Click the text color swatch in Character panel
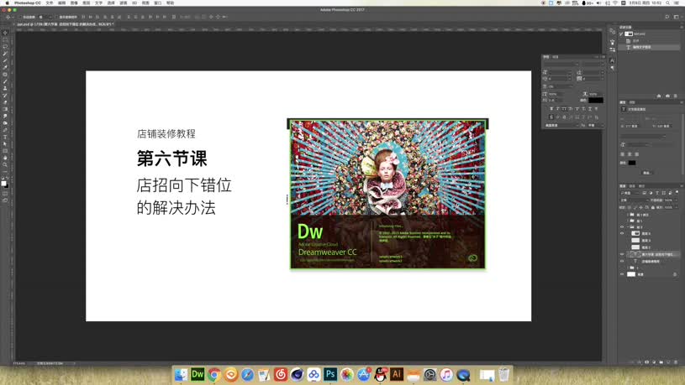This screenshot has width=685, height=385. pyautogui.click(x=596, y=101)
